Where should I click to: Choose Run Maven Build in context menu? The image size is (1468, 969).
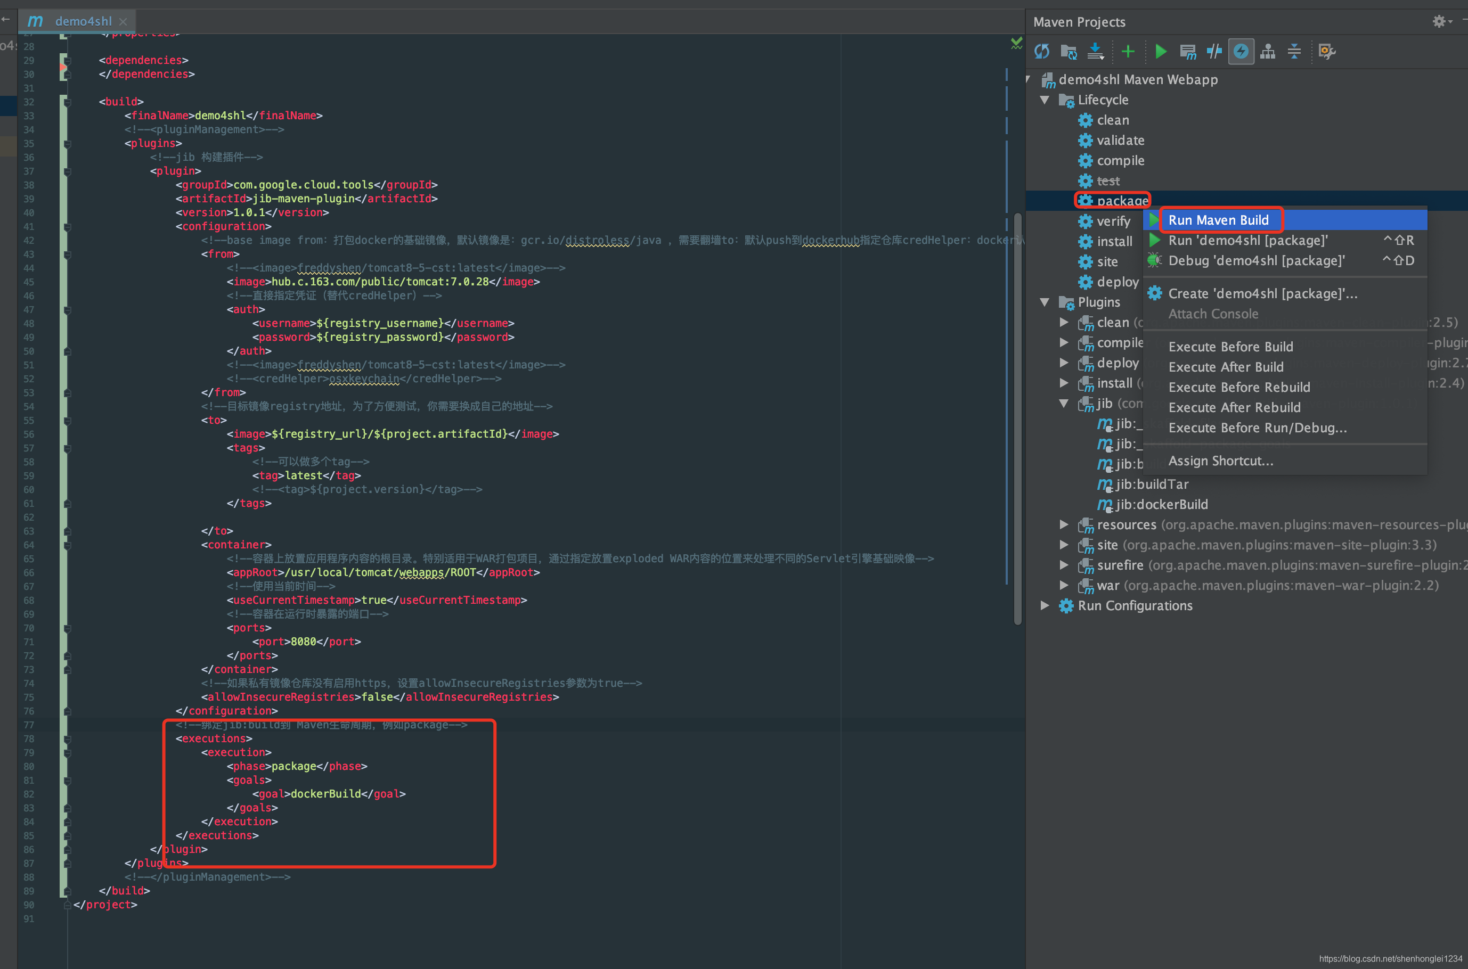click(x=1285, y=220)
